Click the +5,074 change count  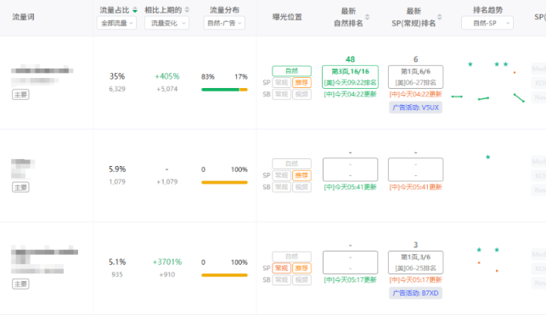tap(167, 89)
